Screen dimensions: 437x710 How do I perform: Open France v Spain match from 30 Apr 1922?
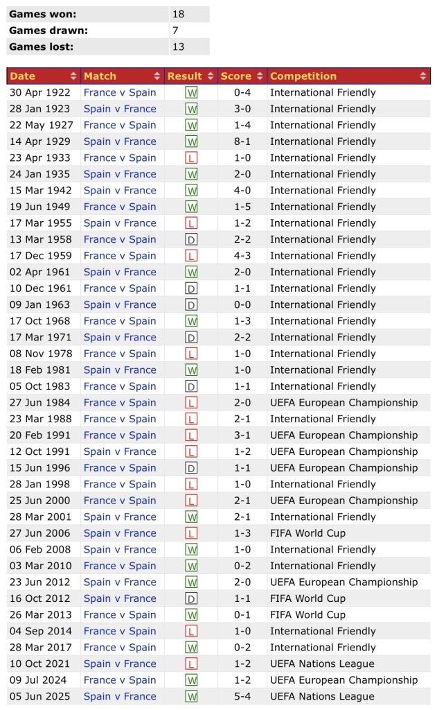pyautogui.click(x=120, y=92)
